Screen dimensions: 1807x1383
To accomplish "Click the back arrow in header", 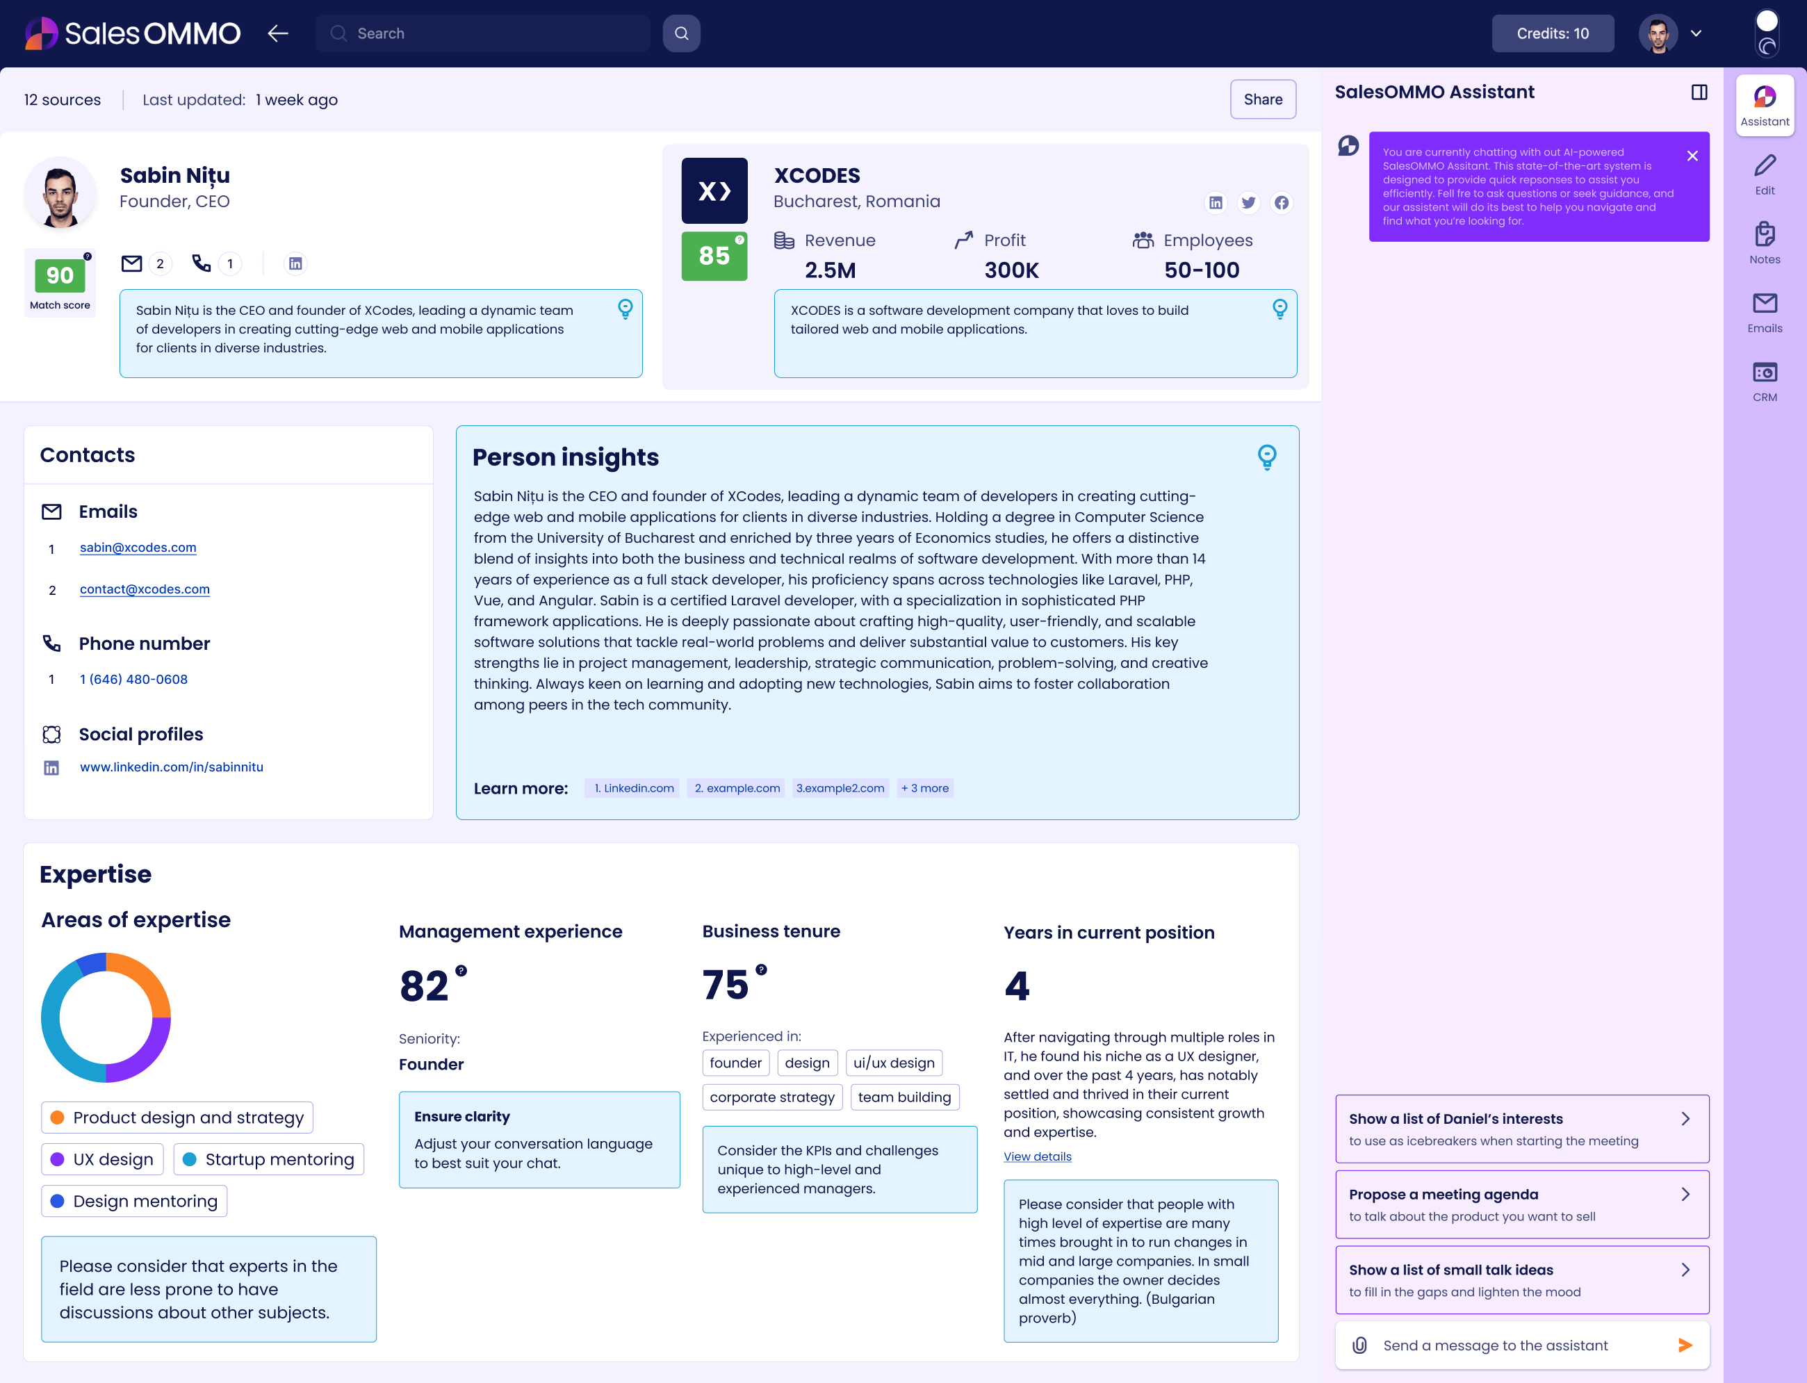I will (x=278, y=34).
